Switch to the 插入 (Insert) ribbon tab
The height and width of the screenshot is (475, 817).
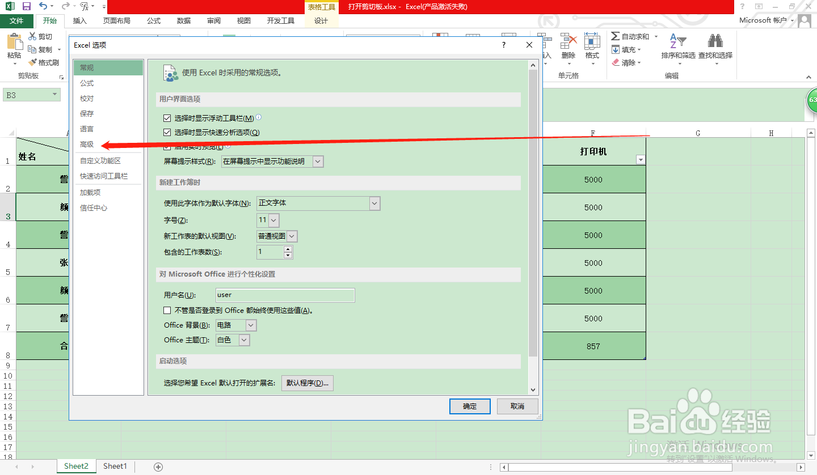pos(80,21)
